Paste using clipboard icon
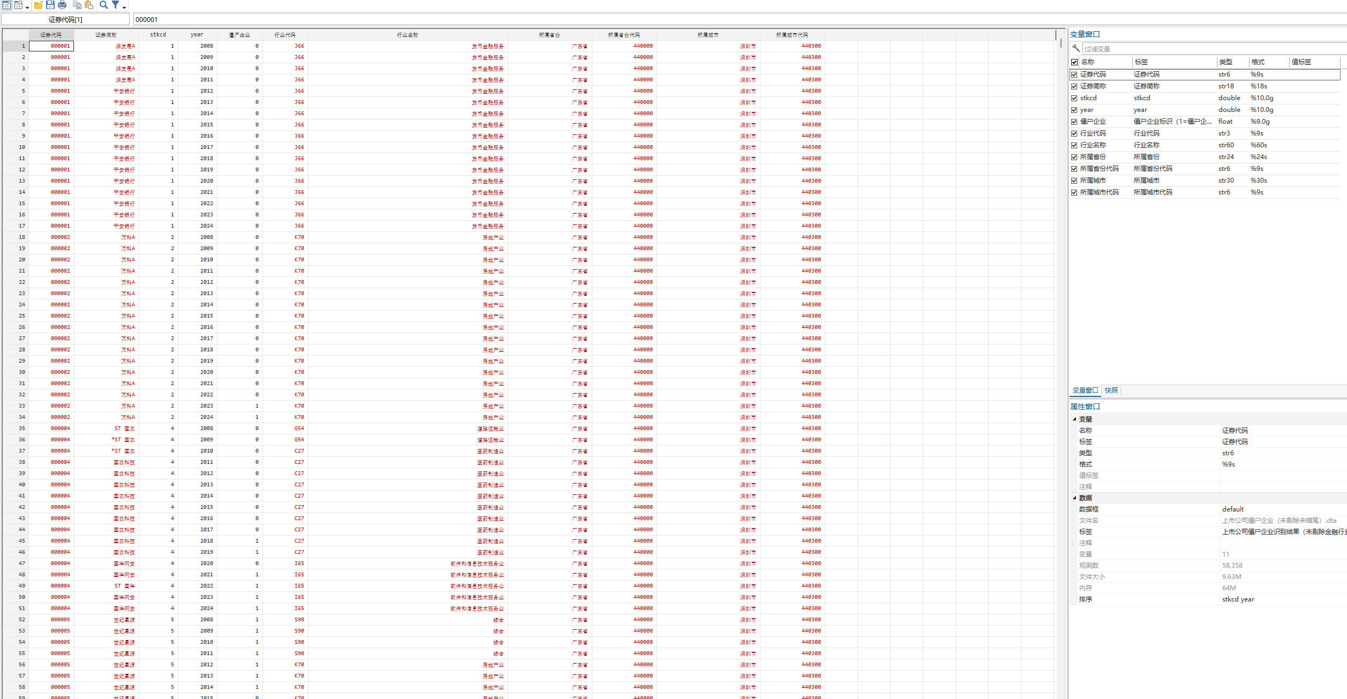Viewport: 1347px width, 699px height. 89,5
